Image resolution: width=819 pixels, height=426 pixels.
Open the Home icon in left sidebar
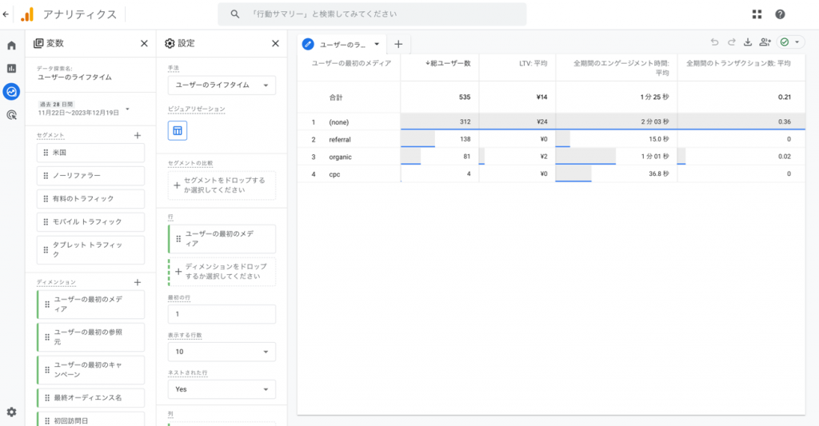point(11,46)
